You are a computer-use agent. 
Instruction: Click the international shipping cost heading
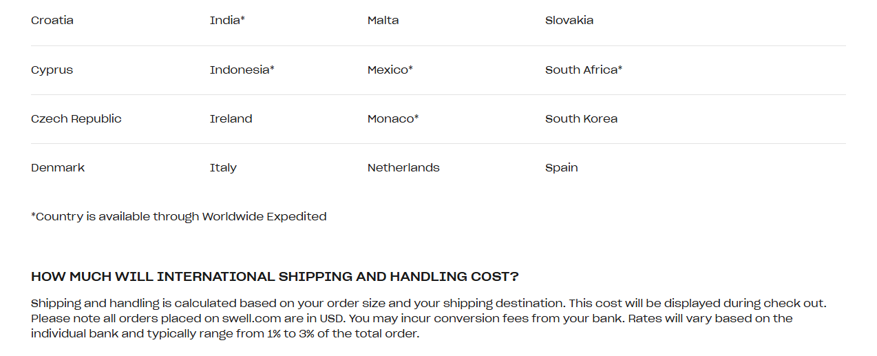(x=275, y=277)
